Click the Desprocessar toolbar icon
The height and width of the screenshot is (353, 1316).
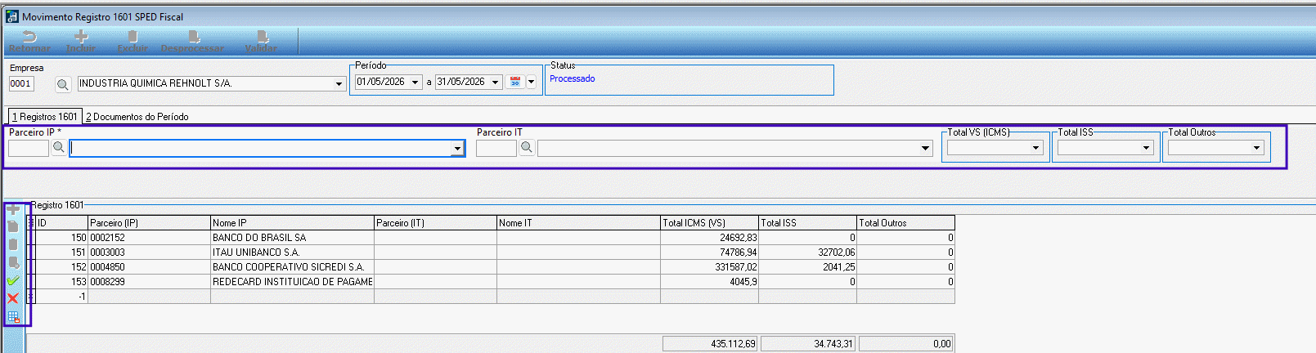(x=193, y=37)
